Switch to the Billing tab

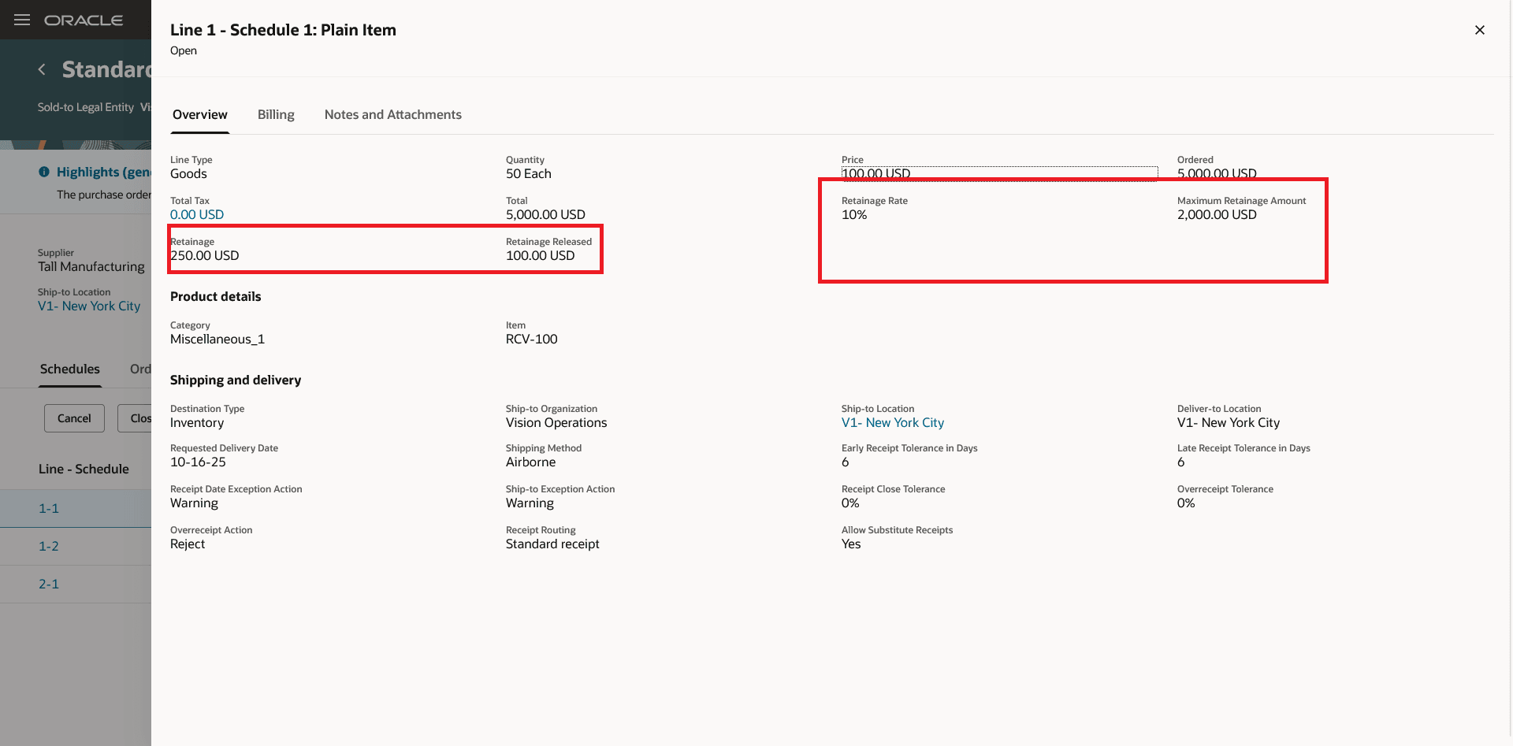(275, 114)
